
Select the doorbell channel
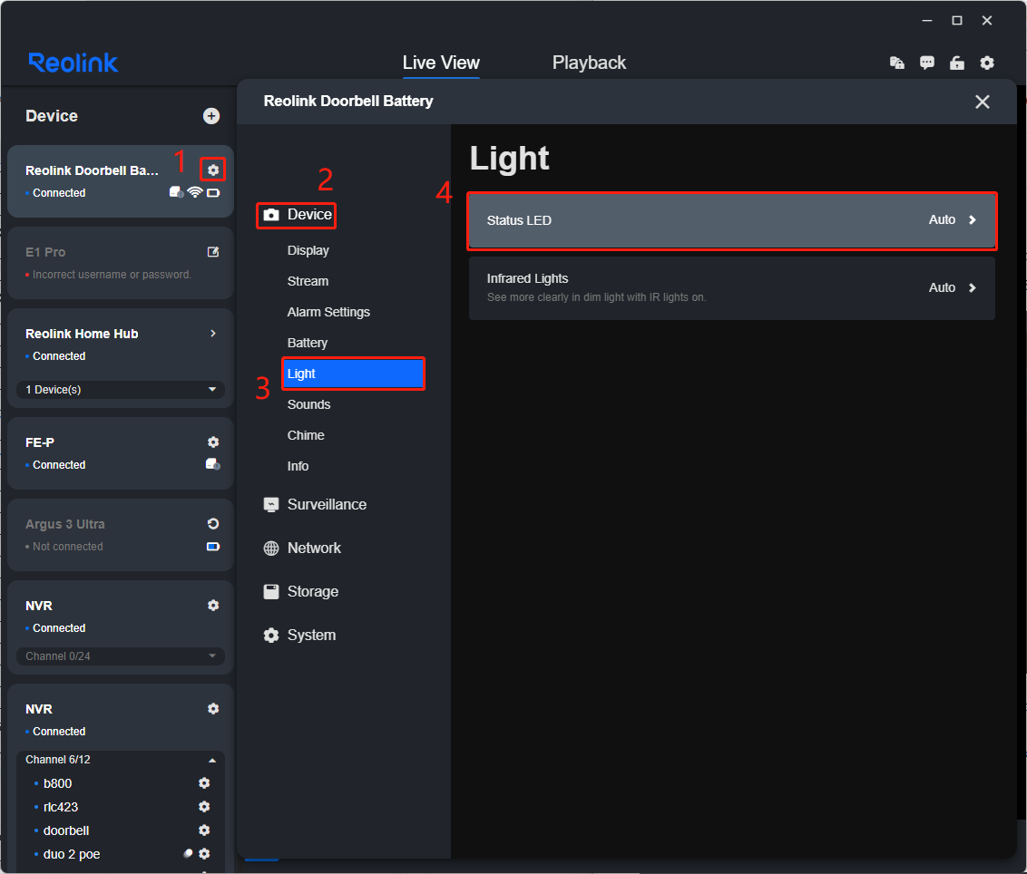pos(66,830)
